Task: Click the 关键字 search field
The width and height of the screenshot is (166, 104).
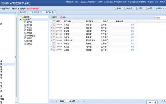Action: point(160,17)
